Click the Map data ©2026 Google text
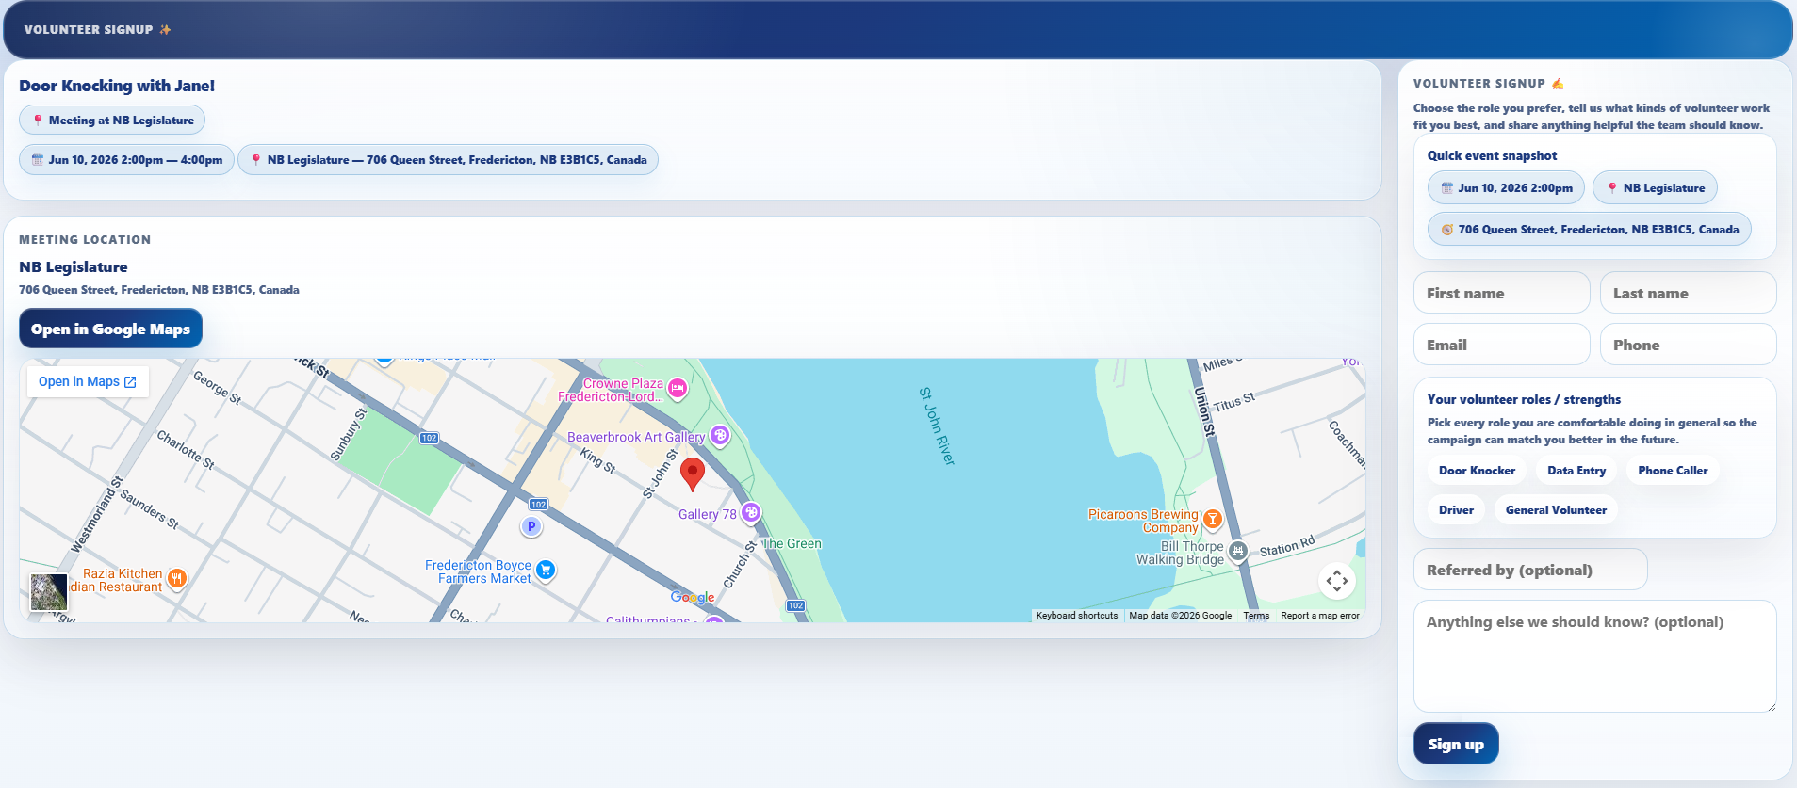This screenshot has height=788, width=1797. (1180, 616)
